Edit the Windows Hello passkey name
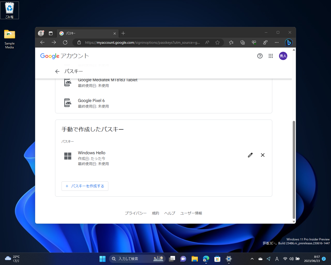331x265 pixels. (250, 155)
